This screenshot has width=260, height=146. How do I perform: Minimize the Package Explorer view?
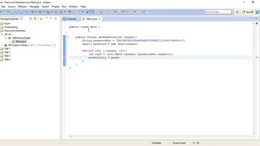pyautogui.click(x=51, y=18)
